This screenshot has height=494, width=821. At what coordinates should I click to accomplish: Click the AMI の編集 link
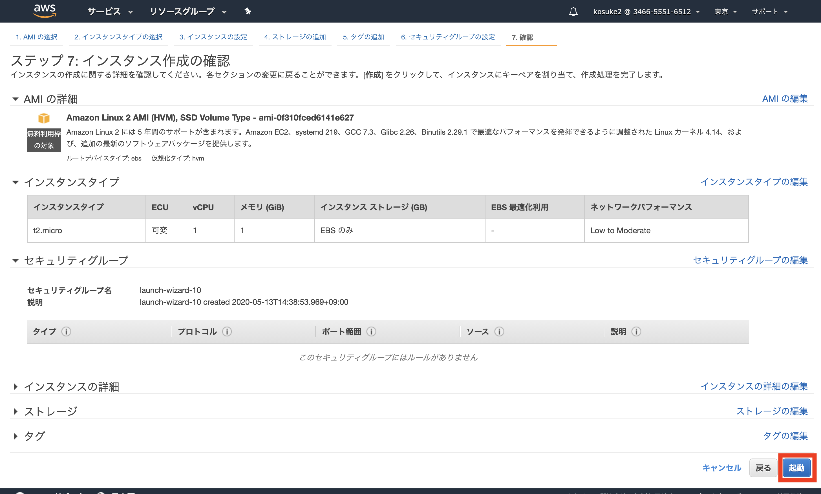pos(785,99)
